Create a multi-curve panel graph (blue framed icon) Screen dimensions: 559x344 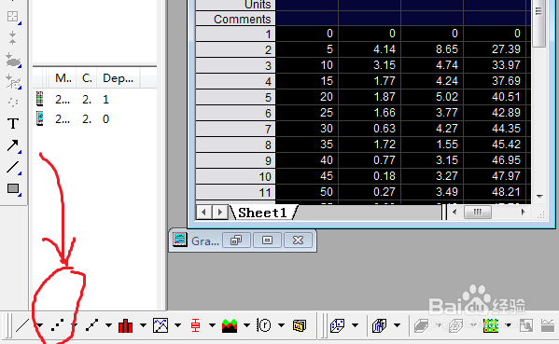pyautogui.click(x=161, y=325)
